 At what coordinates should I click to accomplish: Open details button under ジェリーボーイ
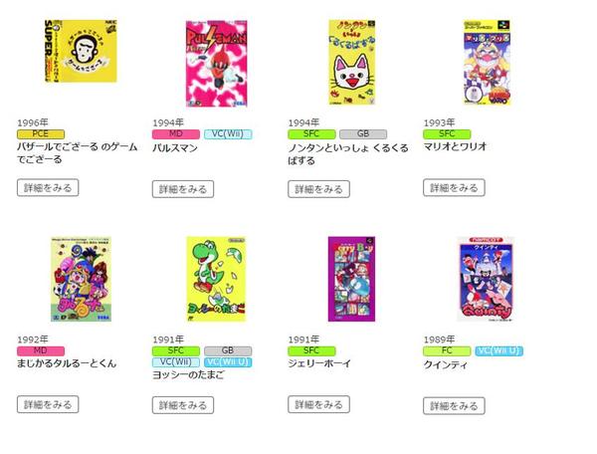[x=318, y=404]
